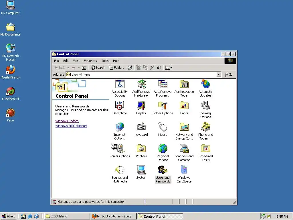Go up one folder level
This screenshot has width=293, height=220.
84,68
